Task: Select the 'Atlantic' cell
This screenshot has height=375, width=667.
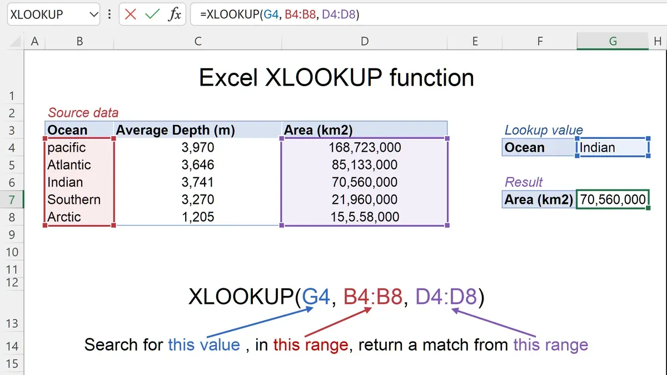Action: click(79, 165)
